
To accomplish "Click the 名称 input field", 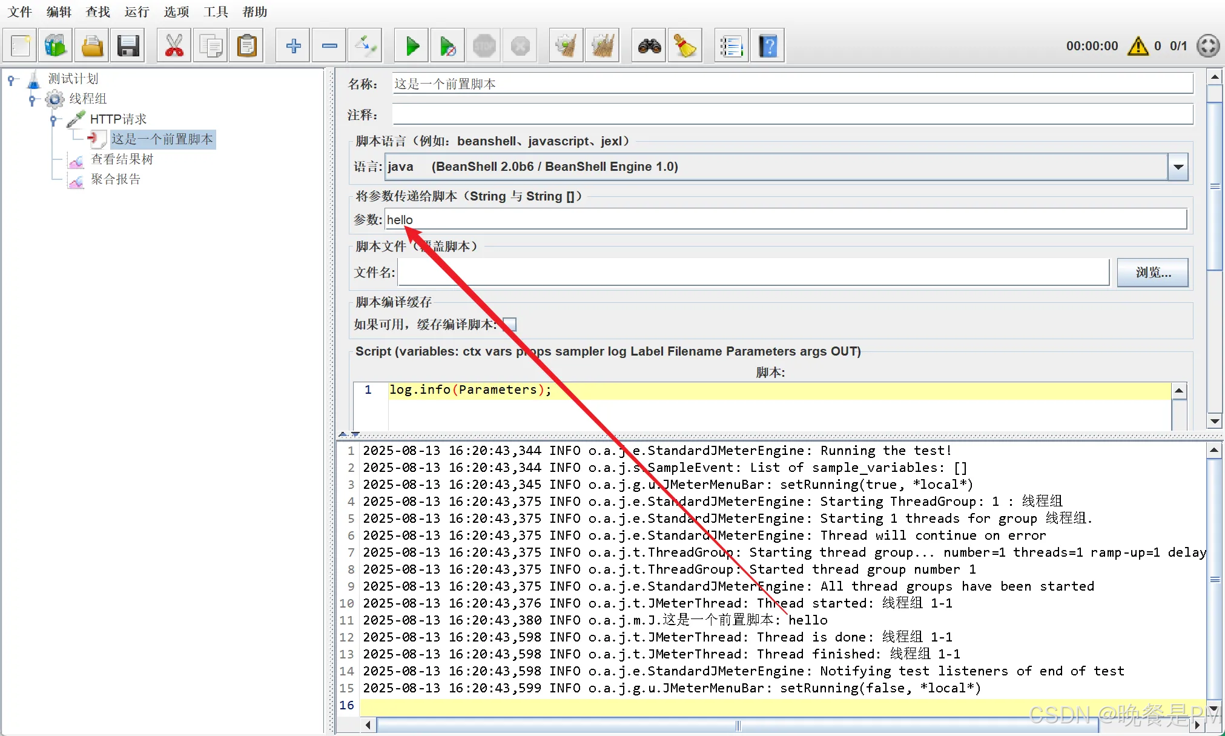I will coord(793,84).
